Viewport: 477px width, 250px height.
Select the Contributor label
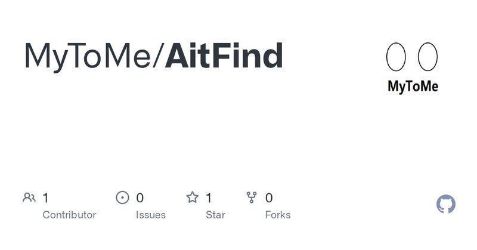pos(69,215)
